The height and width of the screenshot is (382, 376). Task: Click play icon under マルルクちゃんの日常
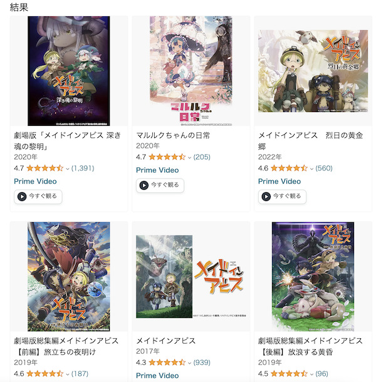144,185
